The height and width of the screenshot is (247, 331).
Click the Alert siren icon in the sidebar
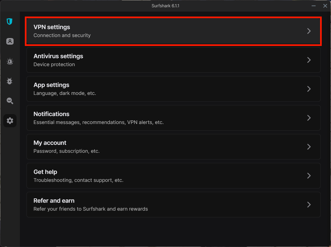click(x=10, y=61)
